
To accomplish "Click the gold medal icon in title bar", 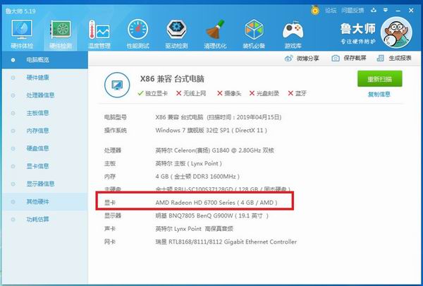I will click(315, 11).
